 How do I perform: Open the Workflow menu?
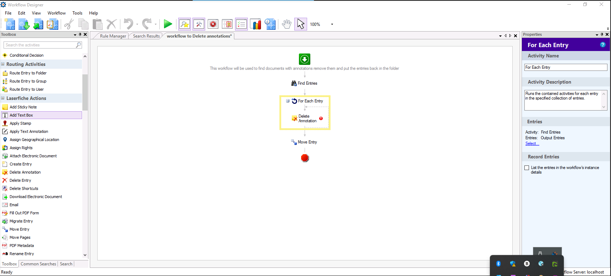pyautogui.click(x=56, y=13)
